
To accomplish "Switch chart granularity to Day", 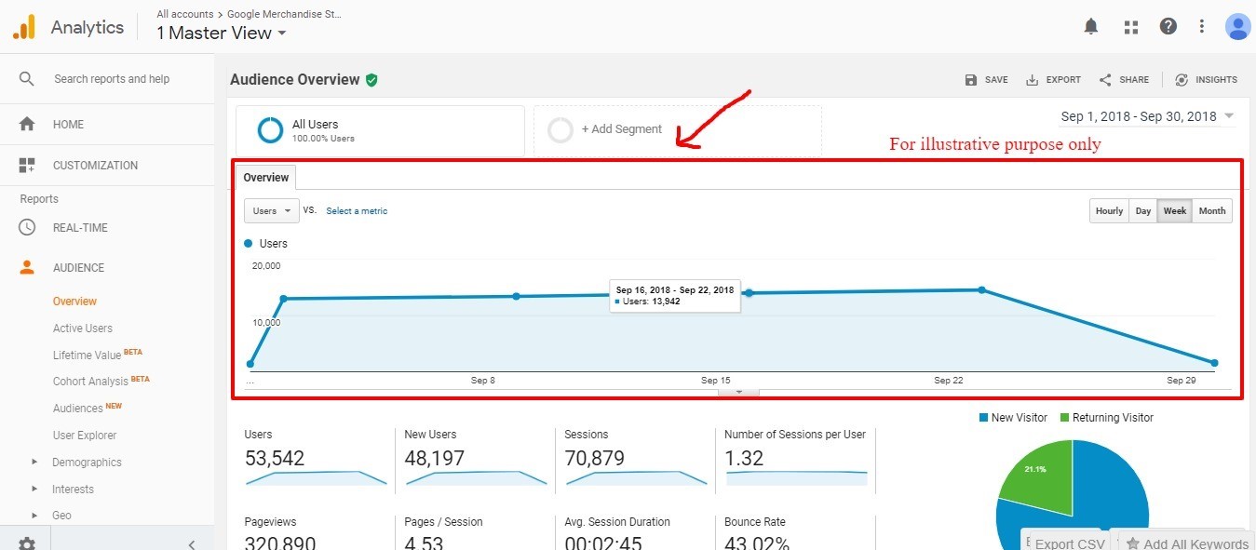I will click(x=1142, y=211).
